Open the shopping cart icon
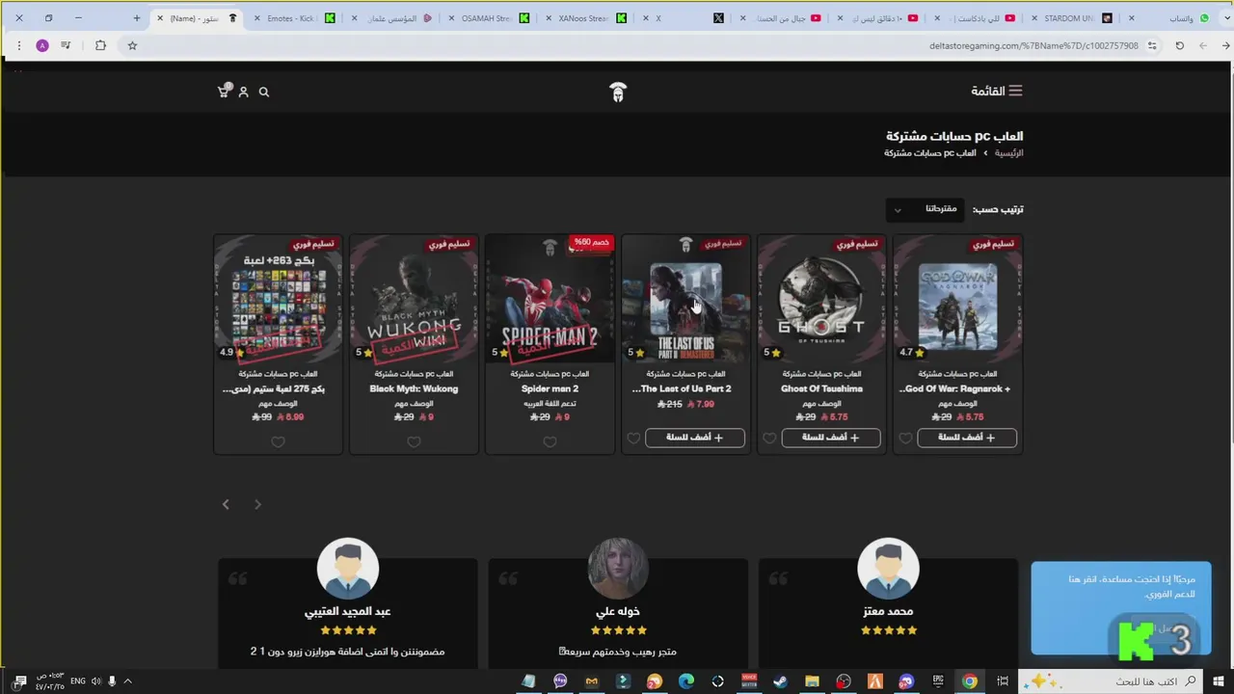The height and width of the screenshot is (694, 1234). pyautogui.click(x=224, y=91)
